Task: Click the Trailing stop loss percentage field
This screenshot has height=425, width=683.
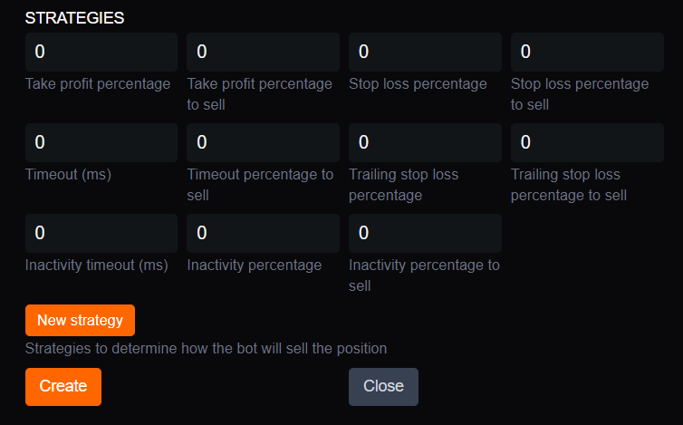Action: coord(425,143)
